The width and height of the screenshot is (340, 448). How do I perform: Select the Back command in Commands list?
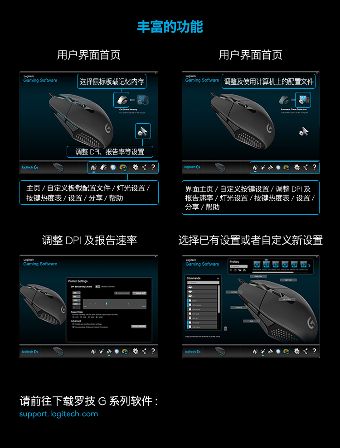tap(202, 301)
